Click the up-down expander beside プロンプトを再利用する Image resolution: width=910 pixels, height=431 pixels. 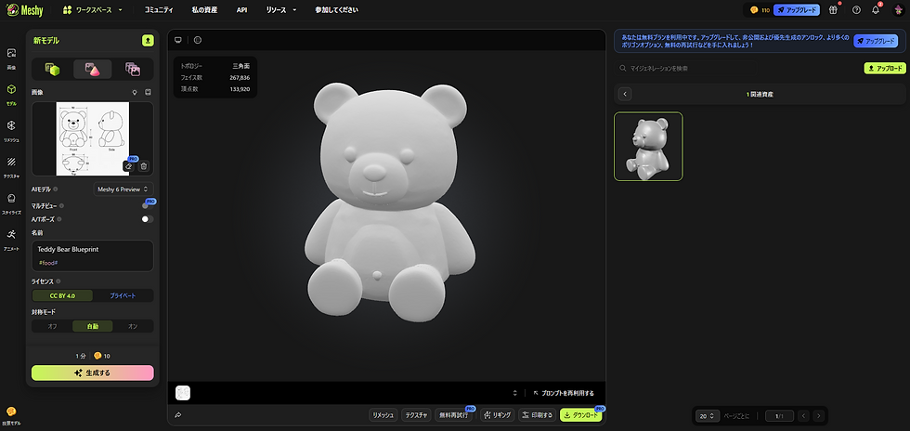514,393
